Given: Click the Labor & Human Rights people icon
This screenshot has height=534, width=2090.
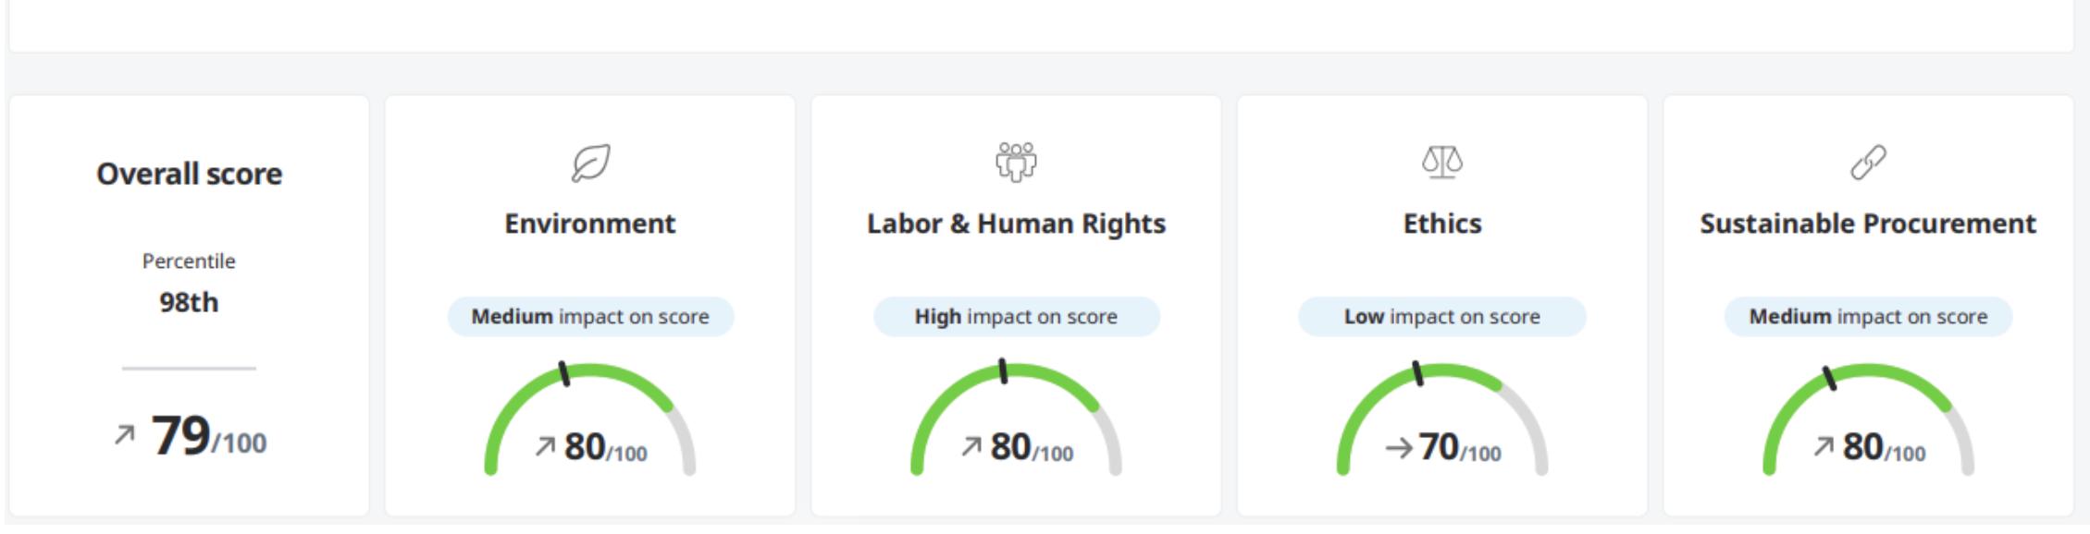Looking at the screenshot, I should point(1016,163).
